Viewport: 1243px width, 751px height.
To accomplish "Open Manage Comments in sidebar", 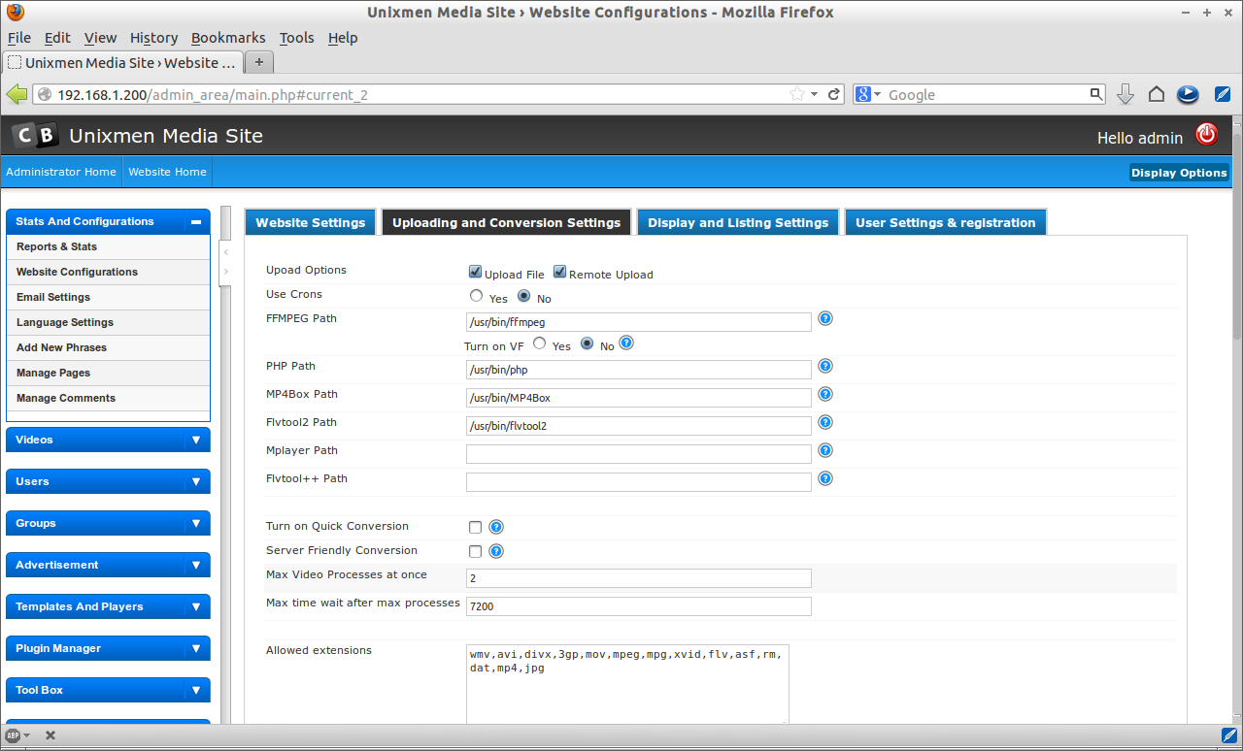I will [x=108, y=398].
